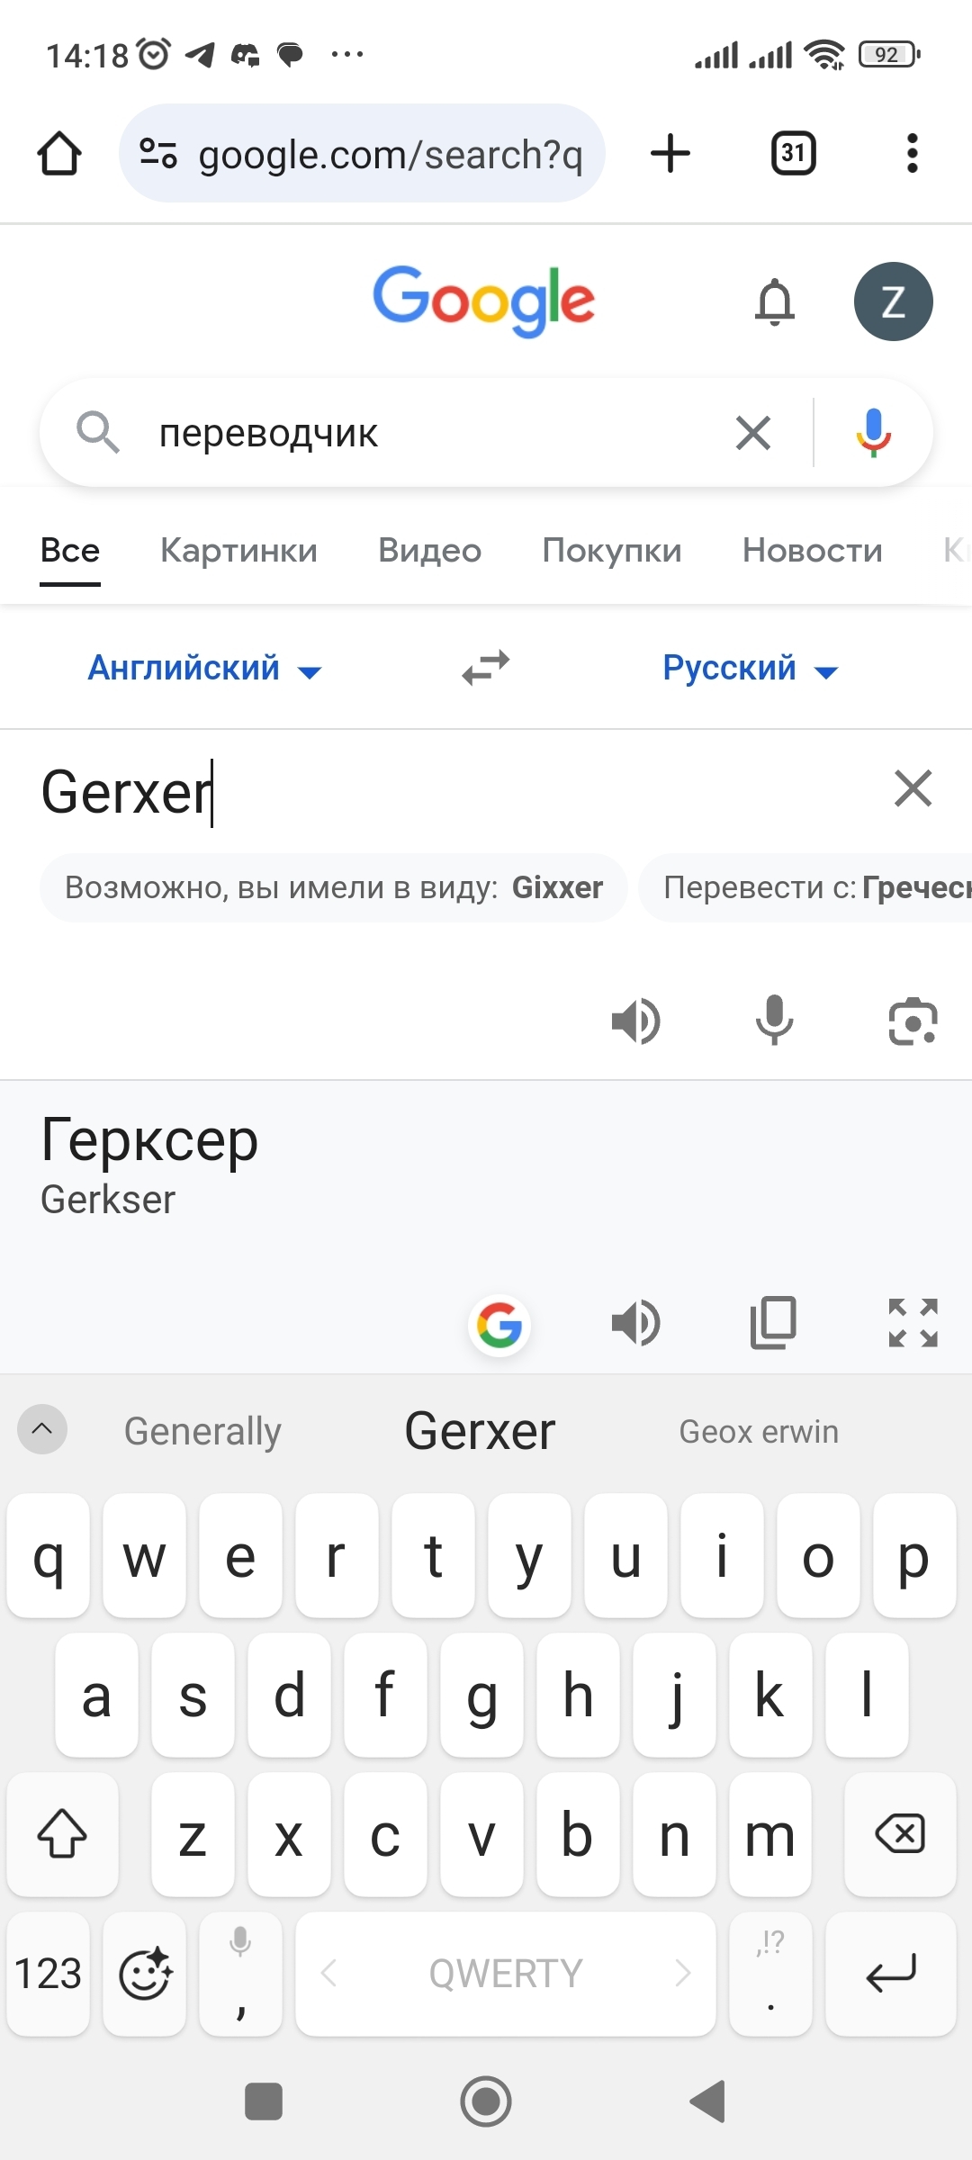Switch to the Картинки tab
Screen dimensions: 972x2160
pyautogui.click(x=238, y=550)
